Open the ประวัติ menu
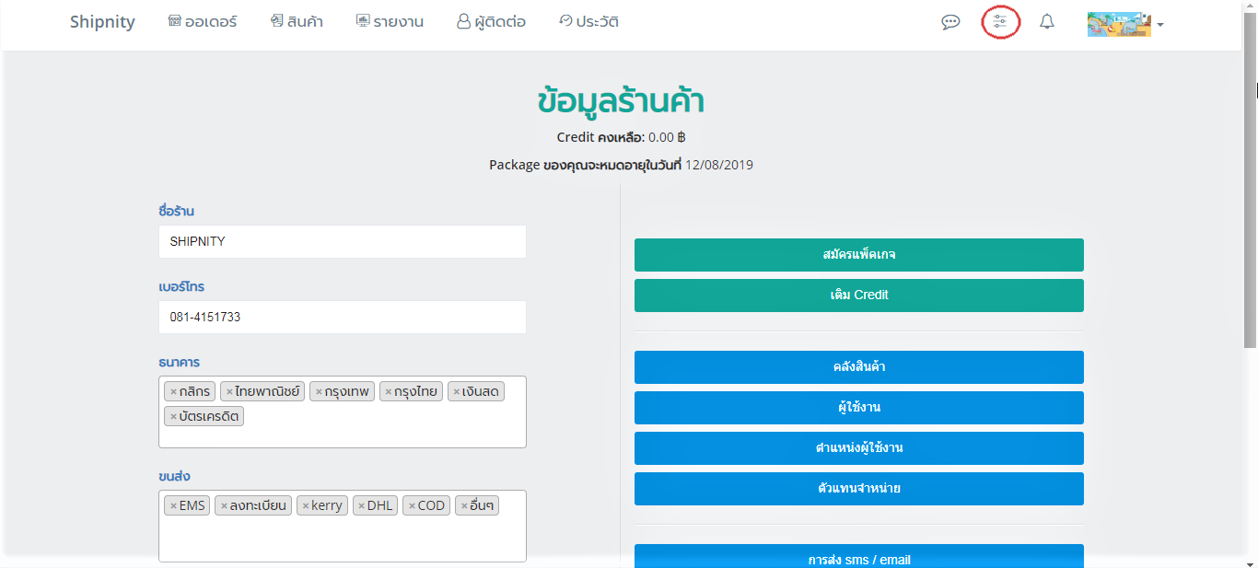Viewport: 1258px width, 568px height. pyautogui.click(x=588, y=21)
